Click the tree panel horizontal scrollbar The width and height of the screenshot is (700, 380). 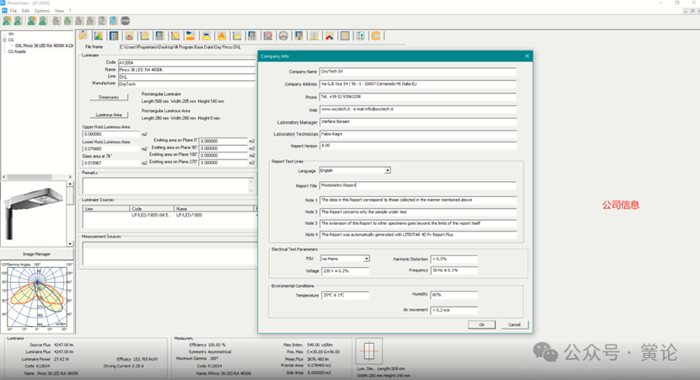[x=37, y=177]
